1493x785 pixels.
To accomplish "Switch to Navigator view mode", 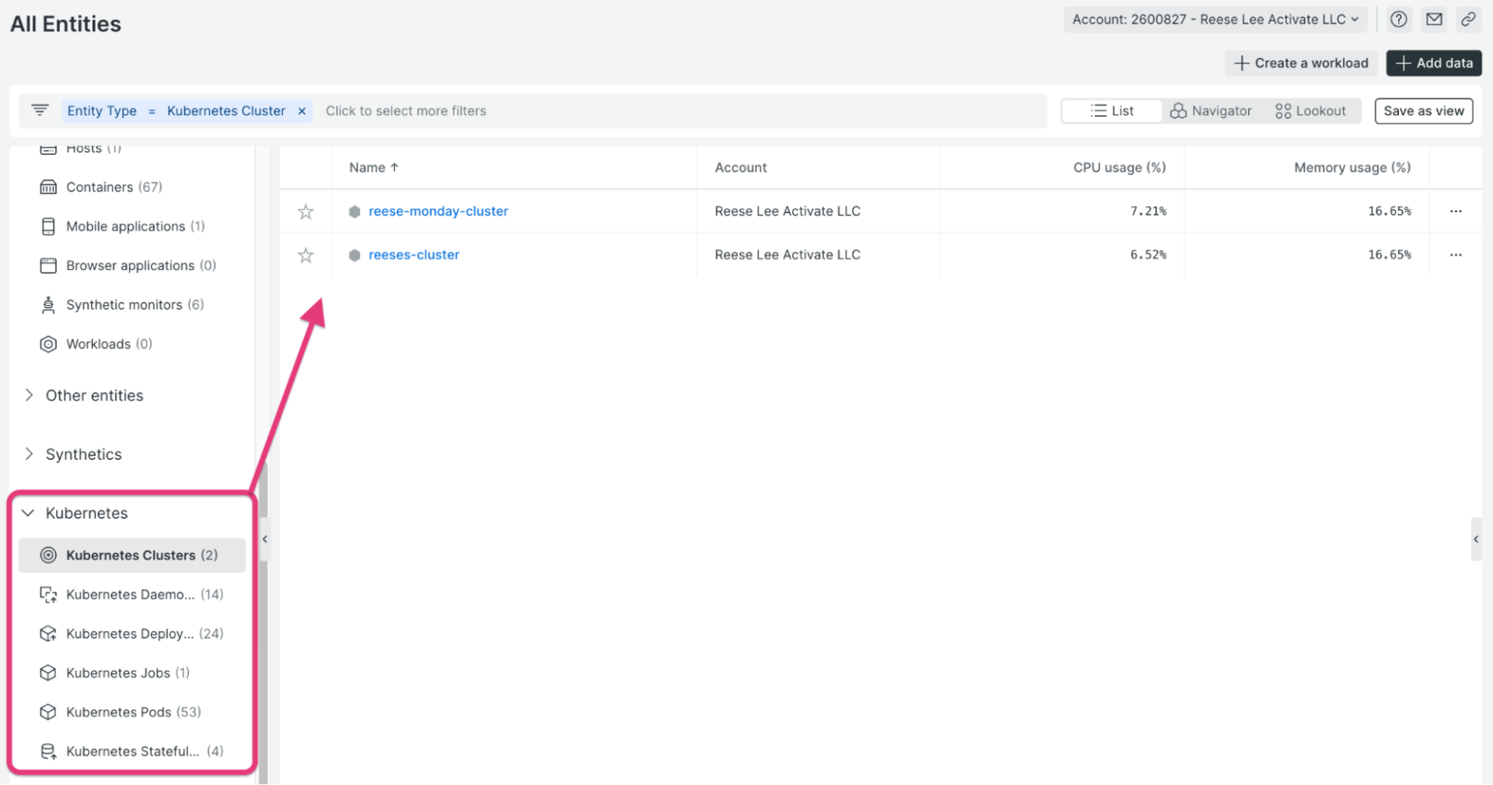I will [1211, 110].
